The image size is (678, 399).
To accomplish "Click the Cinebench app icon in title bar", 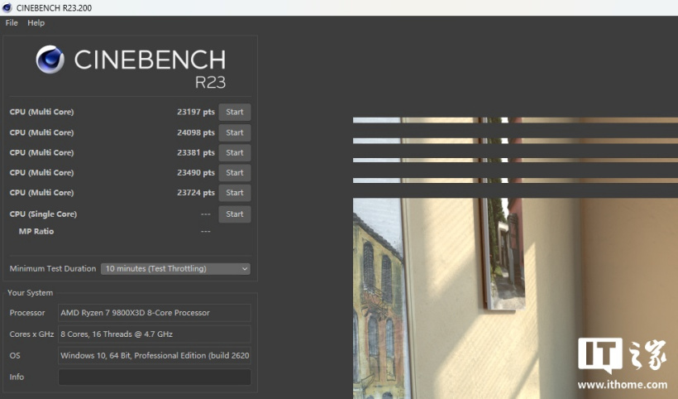I will (7, 7).
